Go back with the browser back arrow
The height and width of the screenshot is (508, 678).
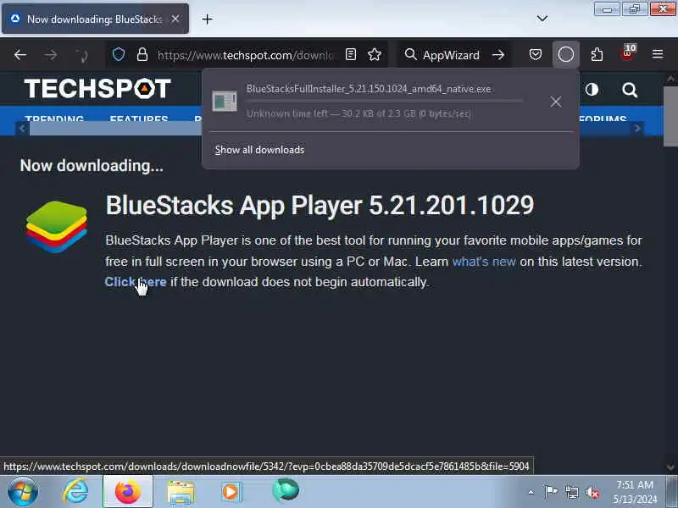tap(19, 55)
